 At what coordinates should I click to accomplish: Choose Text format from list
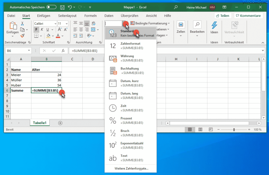tap(131, 158)
